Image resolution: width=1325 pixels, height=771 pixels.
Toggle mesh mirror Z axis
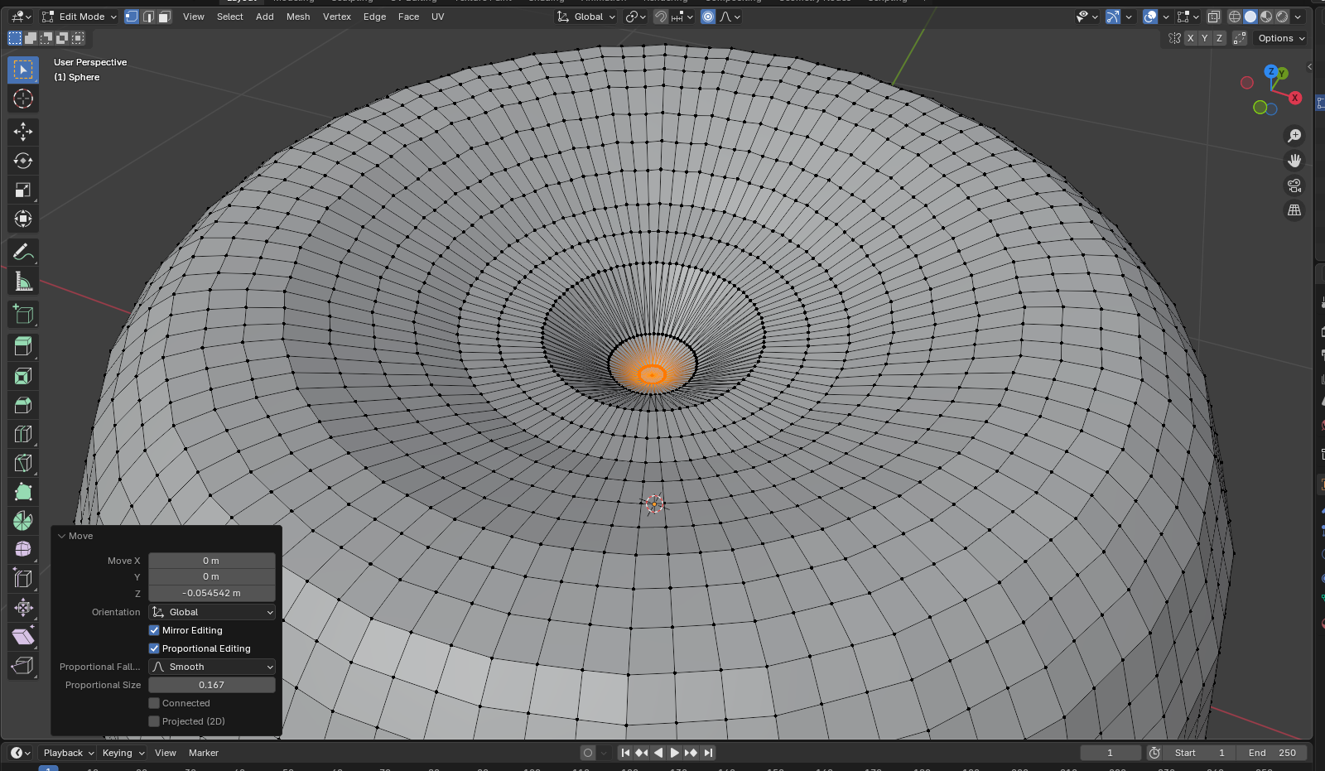(x=1219, y=38)
